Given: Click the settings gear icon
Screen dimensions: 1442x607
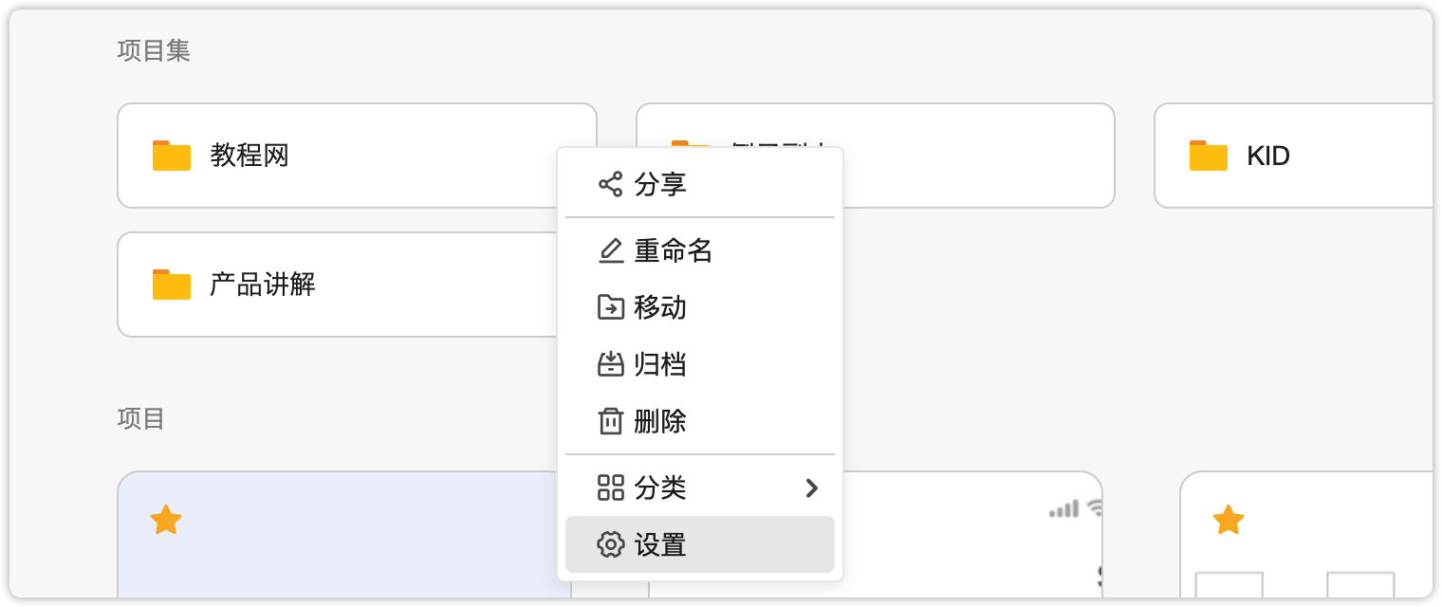Looking at the screenshot, I should click(610, 544).
